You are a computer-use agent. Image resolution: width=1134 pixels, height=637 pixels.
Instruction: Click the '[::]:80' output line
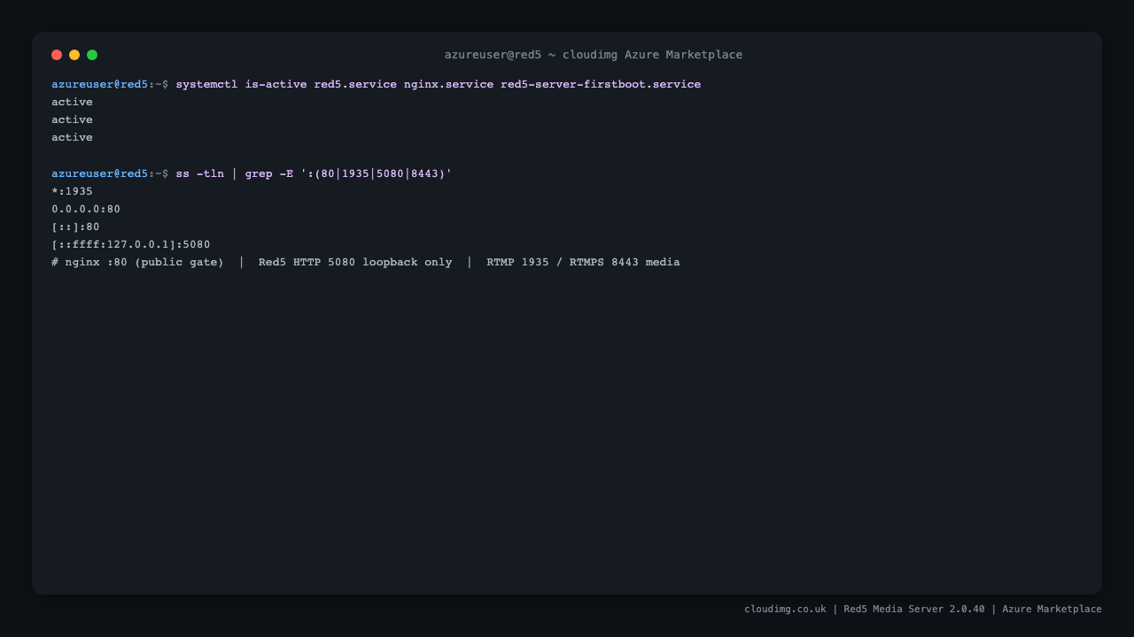75,227
